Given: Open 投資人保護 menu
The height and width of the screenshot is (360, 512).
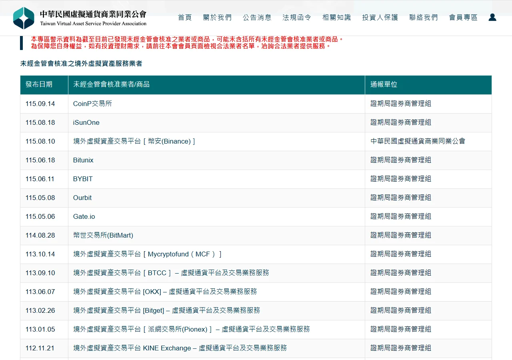Looking at the screenshot, I should [380, 18].
